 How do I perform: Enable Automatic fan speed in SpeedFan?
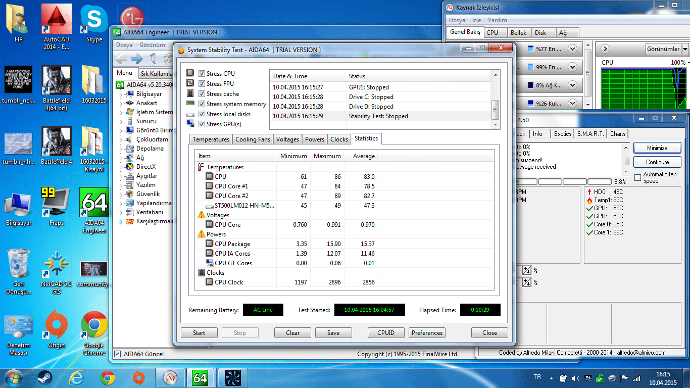point(638,177)
